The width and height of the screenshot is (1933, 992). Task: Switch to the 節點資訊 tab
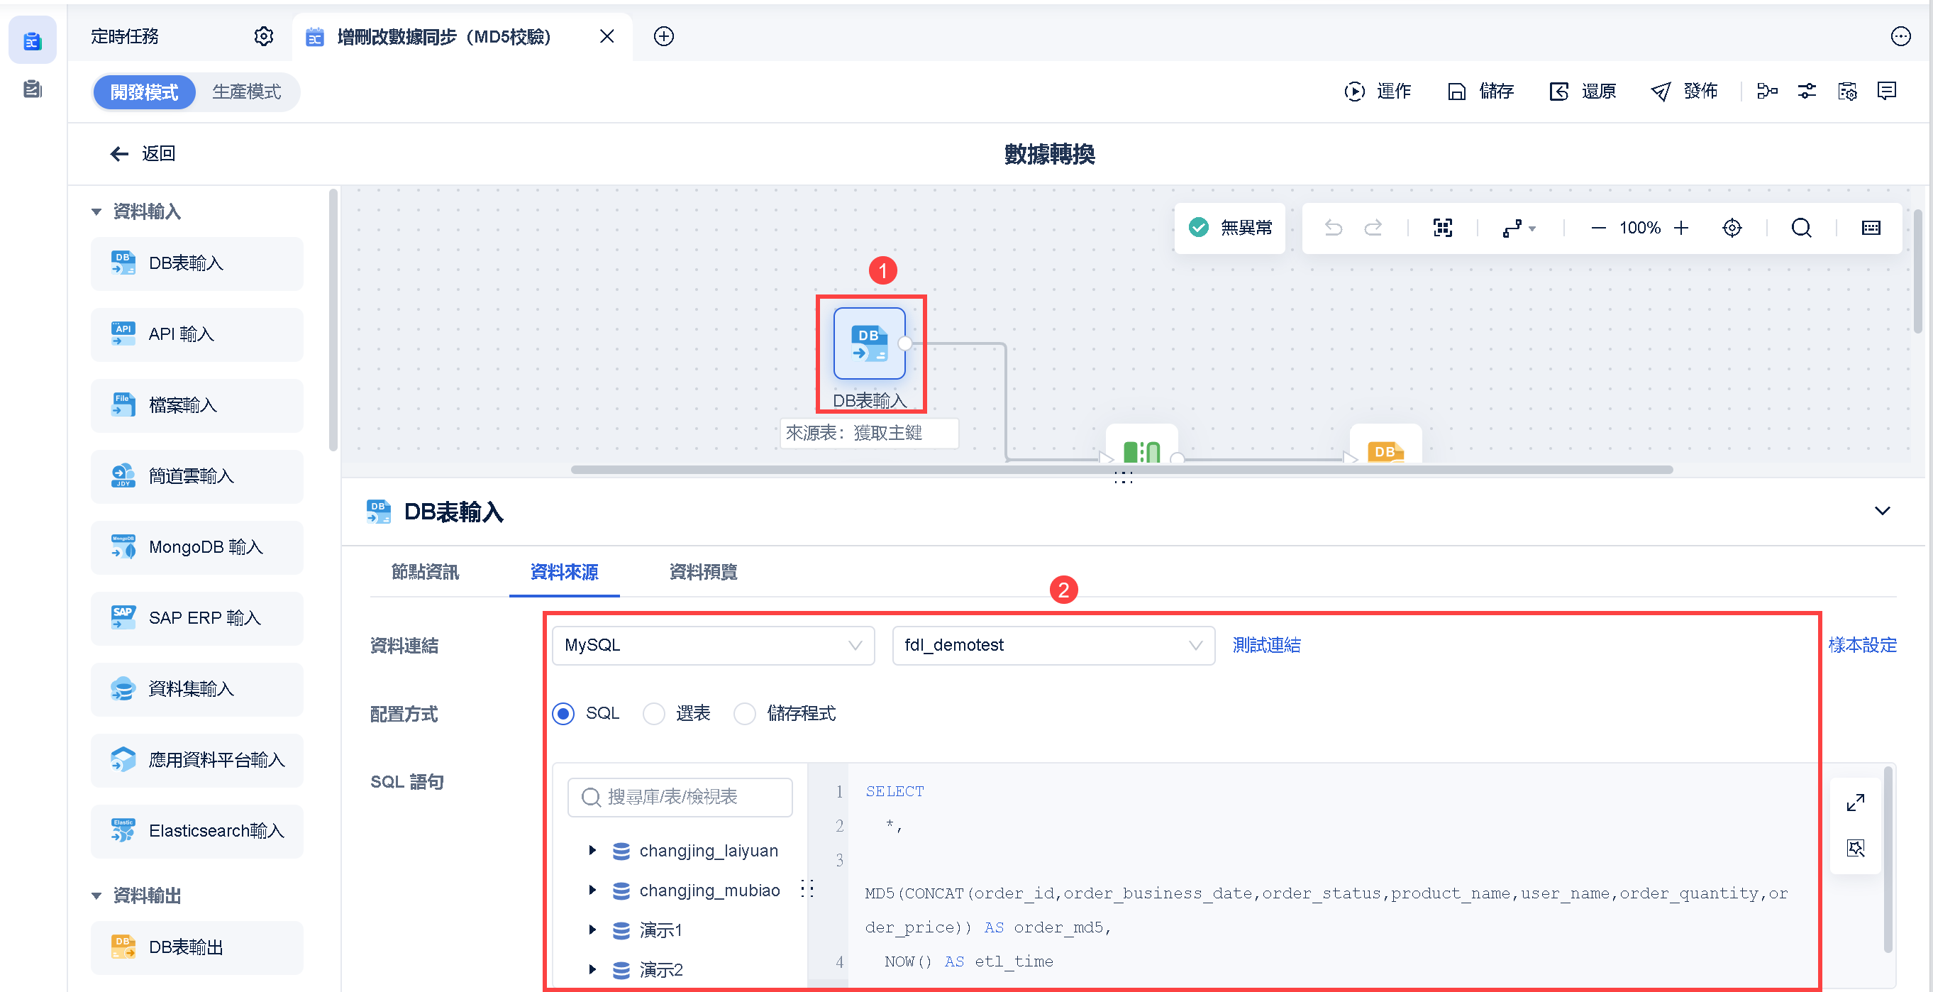tap(425, 572)
